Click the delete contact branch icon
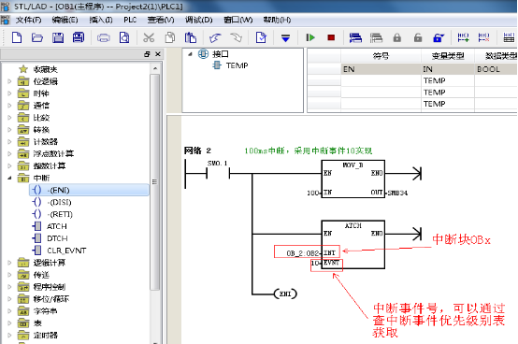 coord(484,37)
